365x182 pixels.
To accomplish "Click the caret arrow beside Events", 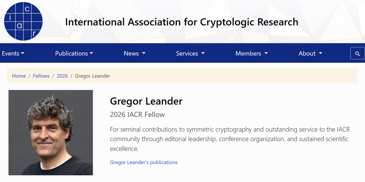I will [x=23, y=53].
